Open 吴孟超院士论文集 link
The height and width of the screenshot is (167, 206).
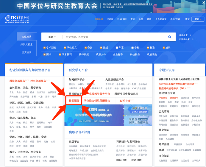click(x=190, y=79)
